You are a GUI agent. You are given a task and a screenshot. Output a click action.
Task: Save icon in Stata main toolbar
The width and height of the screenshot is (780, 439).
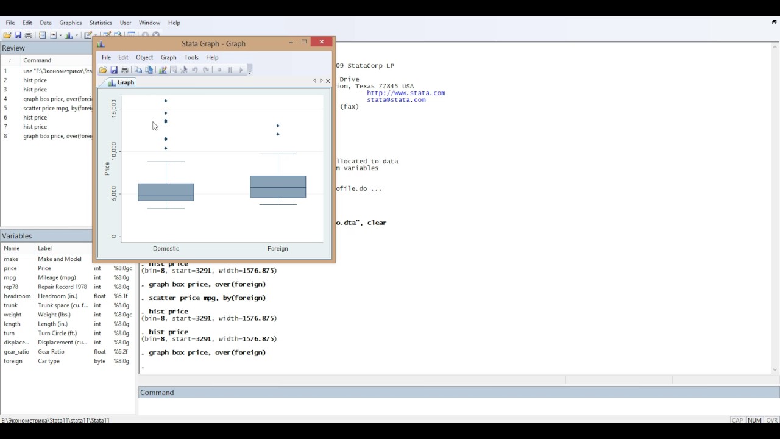pos(18,35)
